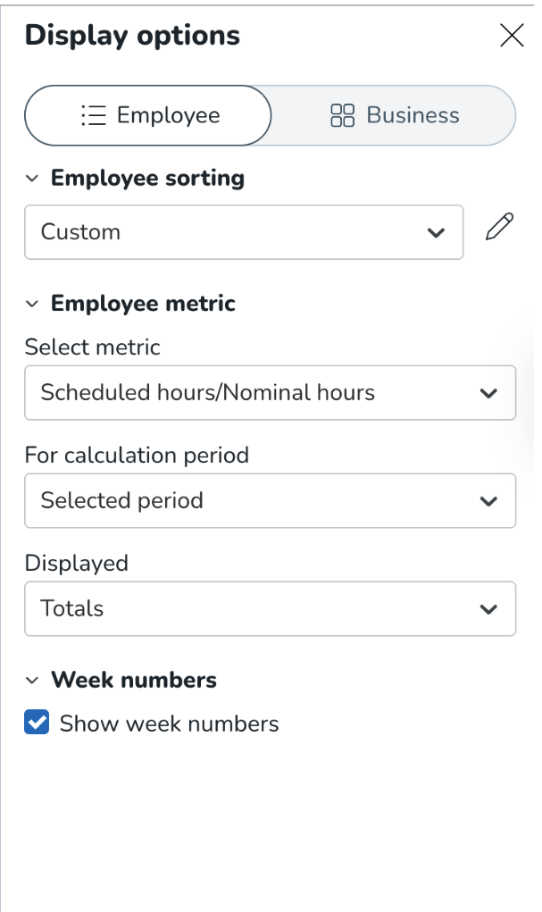Screen dimensions: 542x912
Task: Switch to the Business tab
Action: 394,116
